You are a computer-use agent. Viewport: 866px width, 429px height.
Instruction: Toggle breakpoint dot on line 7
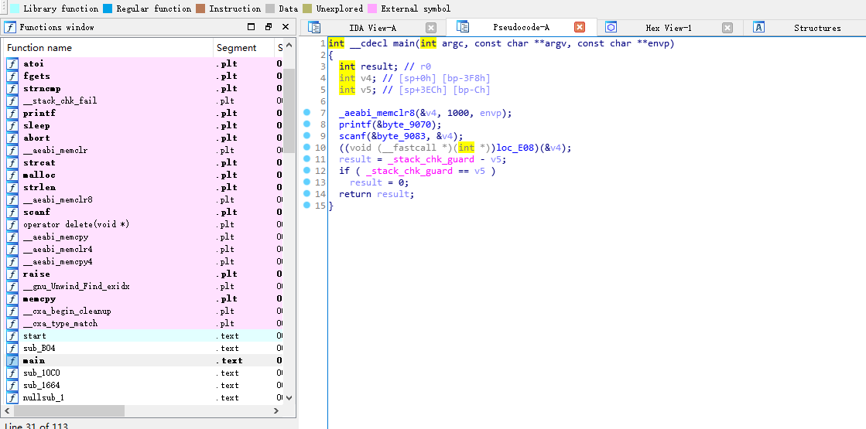click(x=306, y=113)
